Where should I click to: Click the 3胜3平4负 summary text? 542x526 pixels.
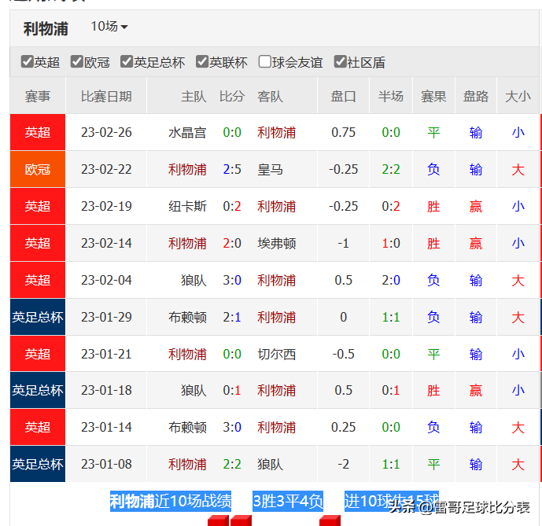288,501
